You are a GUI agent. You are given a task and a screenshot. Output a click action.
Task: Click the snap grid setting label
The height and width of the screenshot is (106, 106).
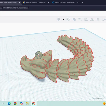click(x=99, y=98)
